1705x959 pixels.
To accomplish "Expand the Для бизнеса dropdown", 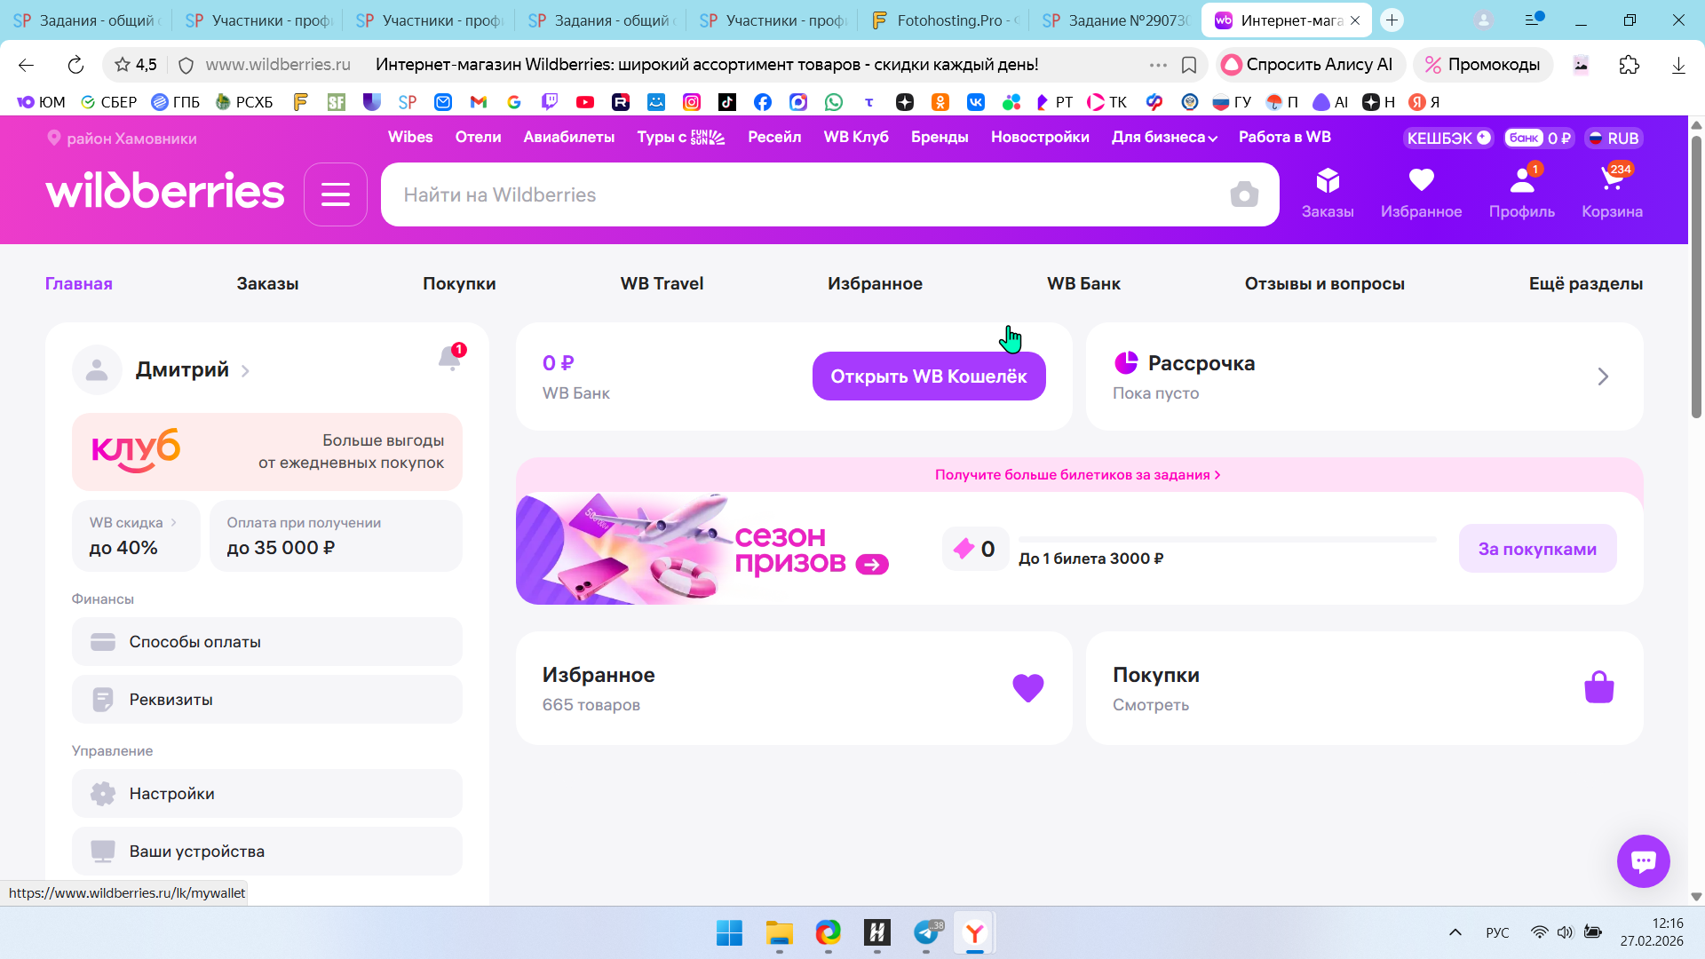I will pos(1164,137).
